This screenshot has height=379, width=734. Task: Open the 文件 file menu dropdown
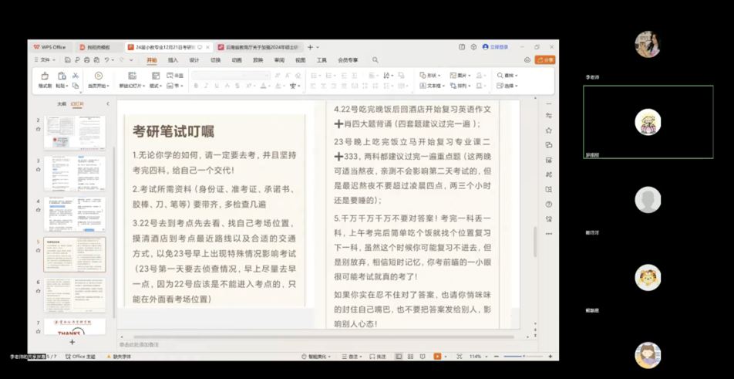[45, 59]
